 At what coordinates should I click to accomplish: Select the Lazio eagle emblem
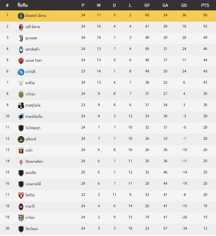21,83
